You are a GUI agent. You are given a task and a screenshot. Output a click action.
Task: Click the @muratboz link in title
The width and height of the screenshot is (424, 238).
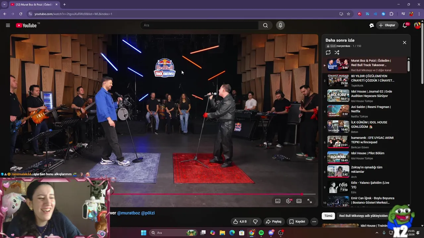tap(129, 213)
